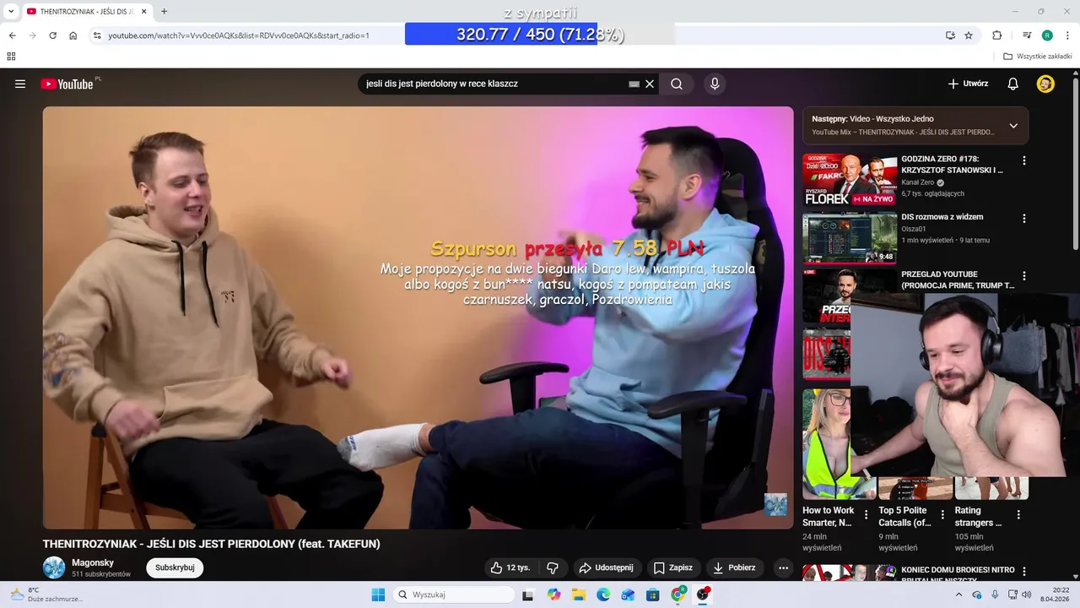Image resolution: width=1080 pixels, height=608 pixels.
Task: Open options for Top 5 Polite Catcalls short
Action: tap(942, 514)
